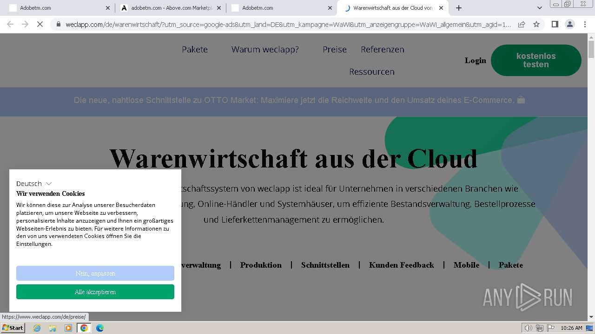The width and height of the screenshot is (595, 334).
Task: Open the Warum weclapp? menu
Action: pyautogui.click(x=265, y=49)
